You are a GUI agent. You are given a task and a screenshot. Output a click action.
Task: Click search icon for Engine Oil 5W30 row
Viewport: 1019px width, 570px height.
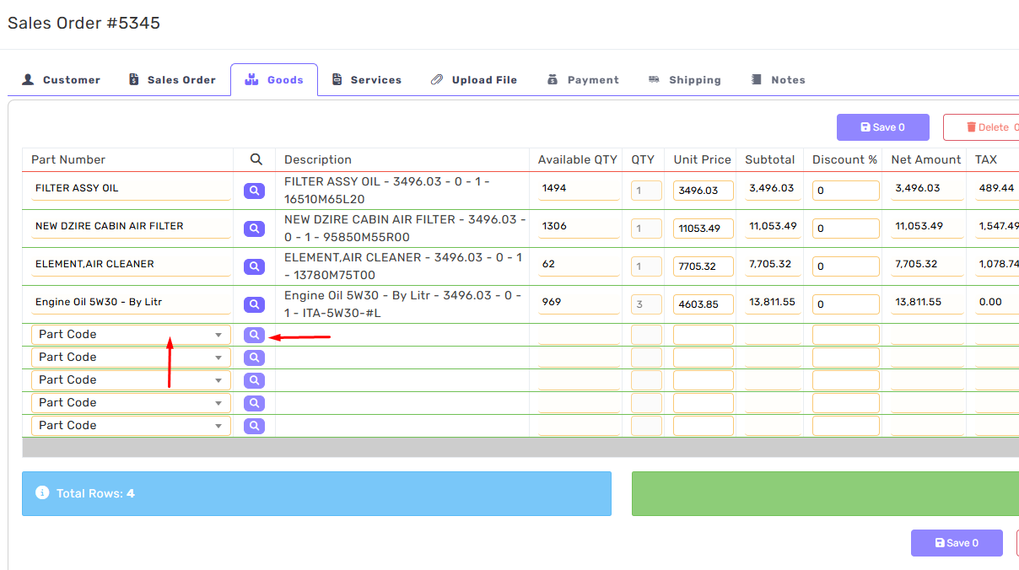254,304
